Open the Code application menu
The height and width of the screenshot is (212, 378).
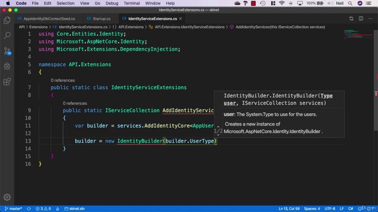[x=21, y=3]
